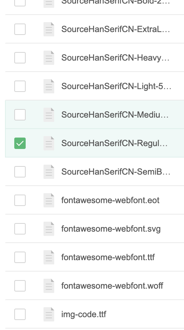Open the SourceHanSerifCN-SemiB… file name
The width and height of the screenshot is (184, 330).
(116, 172)
